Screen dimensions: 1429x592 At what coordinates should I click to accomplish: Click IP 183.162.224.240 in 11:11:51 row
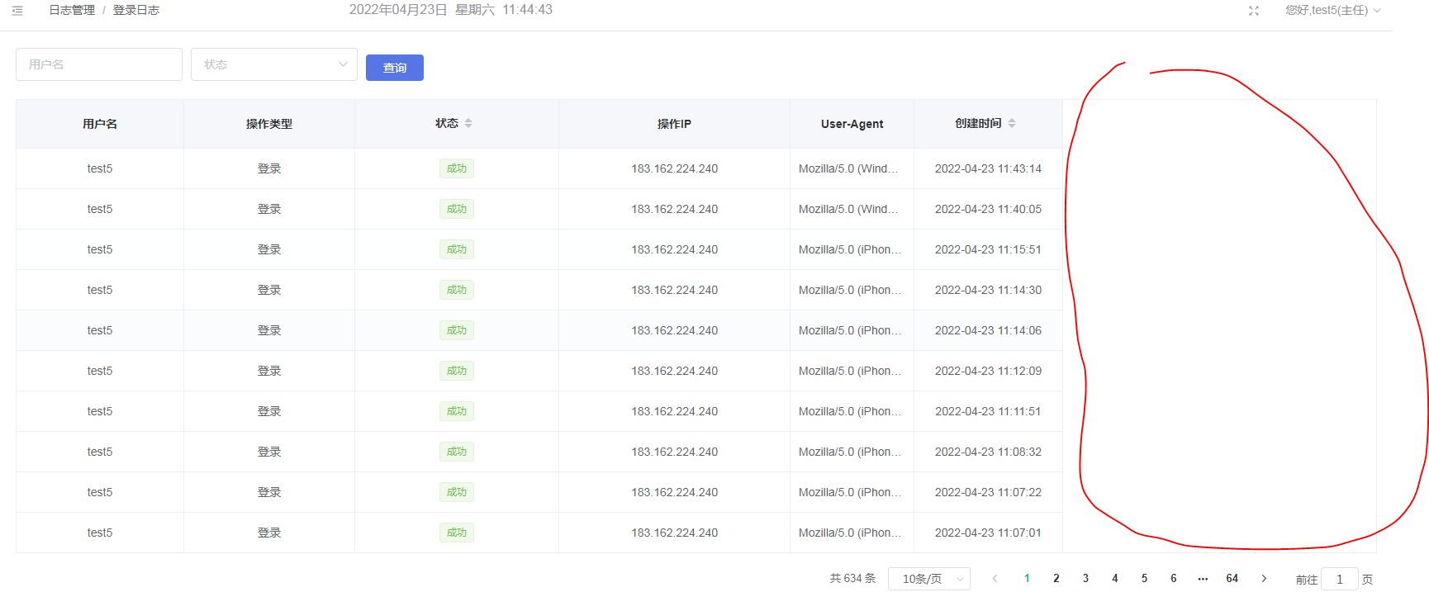point(675,411)
